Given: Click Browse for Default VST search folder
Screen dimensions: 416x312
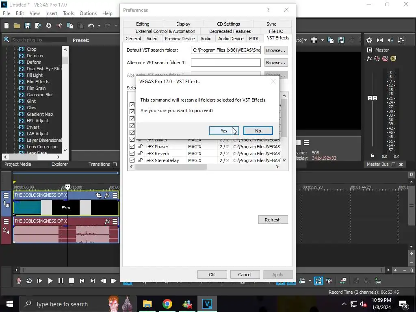Looking at the screenshot, I should 276,50.
